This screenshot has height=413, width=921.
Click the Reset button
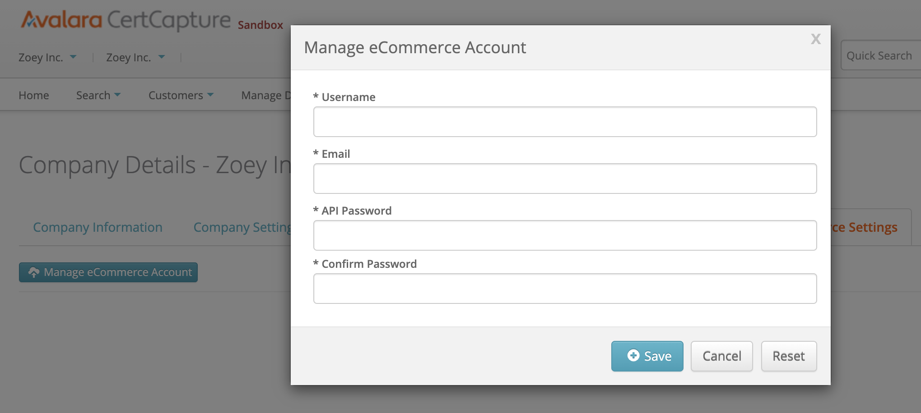[788, 356]
